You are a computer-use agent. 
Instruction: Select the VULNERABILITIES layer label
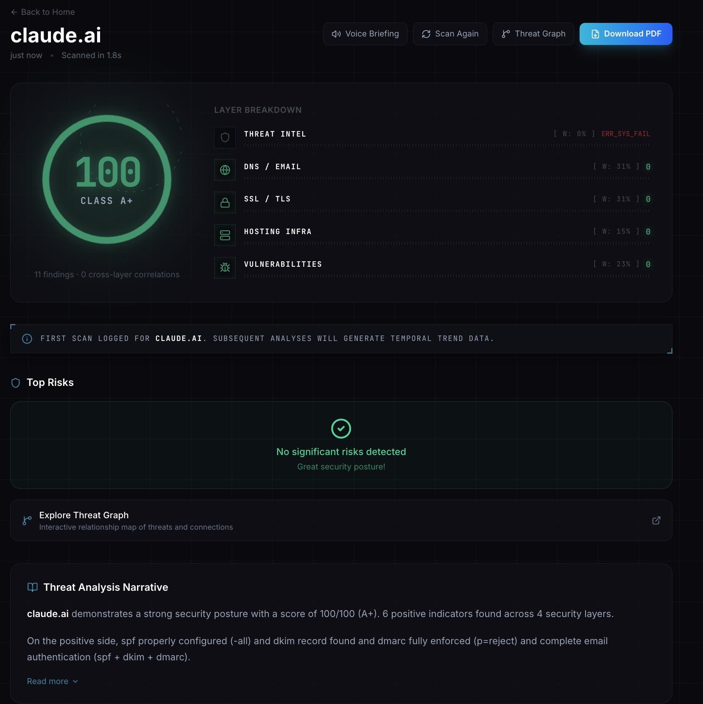[x=283, y=264]
